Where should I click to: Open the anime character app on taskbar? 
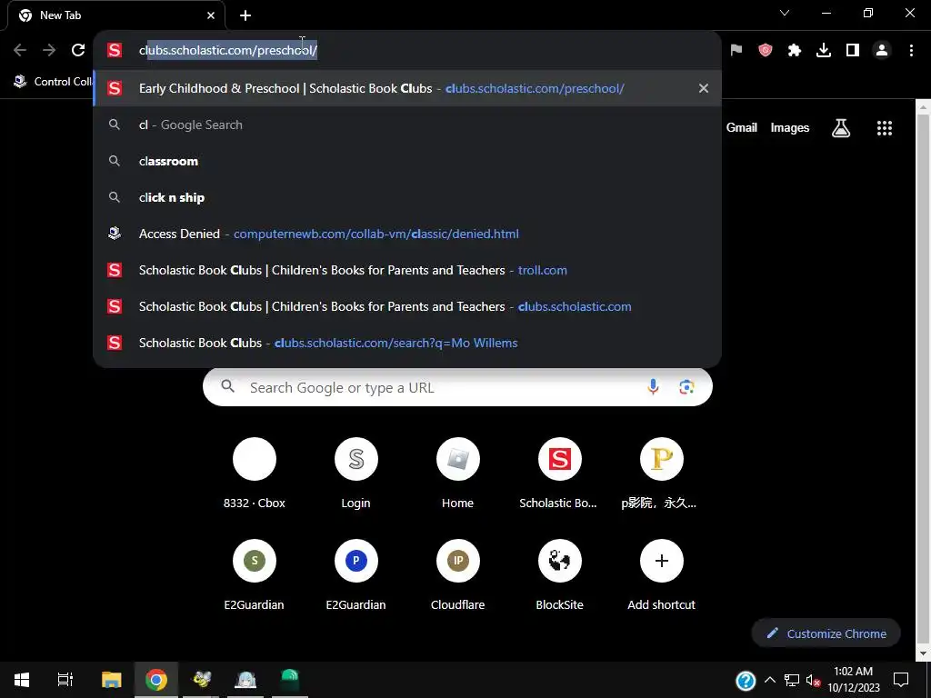(245, 680)
